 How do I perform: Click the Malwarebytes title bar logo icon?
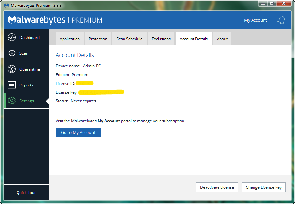(6, 5)
